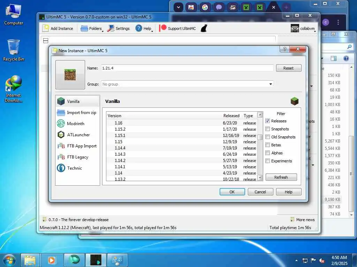Select the Modrinth source tab
The width and height of the screenshot is (357, 267).
click(x=77, y=123)
